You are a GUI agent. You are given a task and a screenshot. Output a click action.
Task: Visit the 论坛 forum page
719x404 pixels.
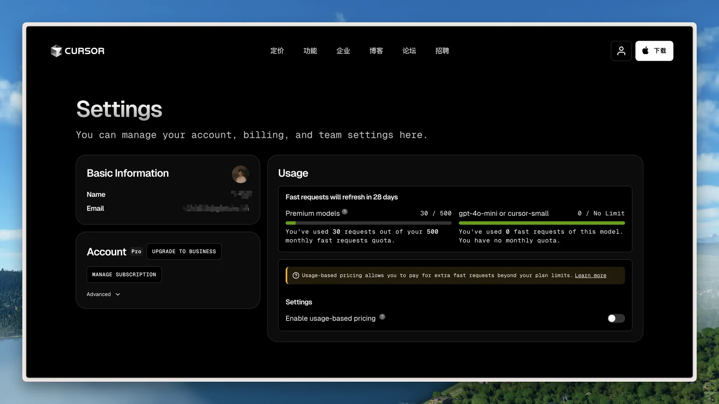(x=409, y=51)
